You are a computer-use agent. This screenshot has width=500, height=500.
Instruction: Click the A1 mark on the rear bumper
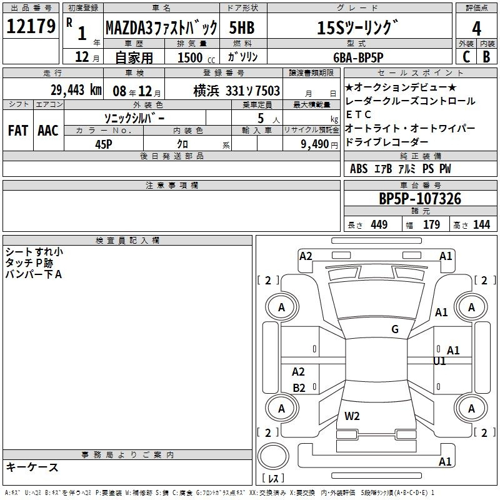445,461
